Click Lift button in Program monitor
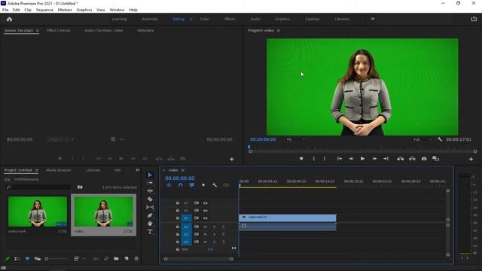 pos(400,159)
